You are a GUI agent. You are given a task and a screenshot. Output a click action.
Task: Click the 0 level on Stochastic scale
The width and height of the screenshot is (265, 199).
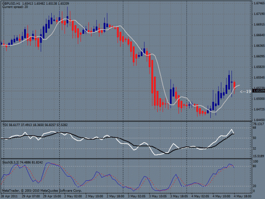click(x=254, y=191)
